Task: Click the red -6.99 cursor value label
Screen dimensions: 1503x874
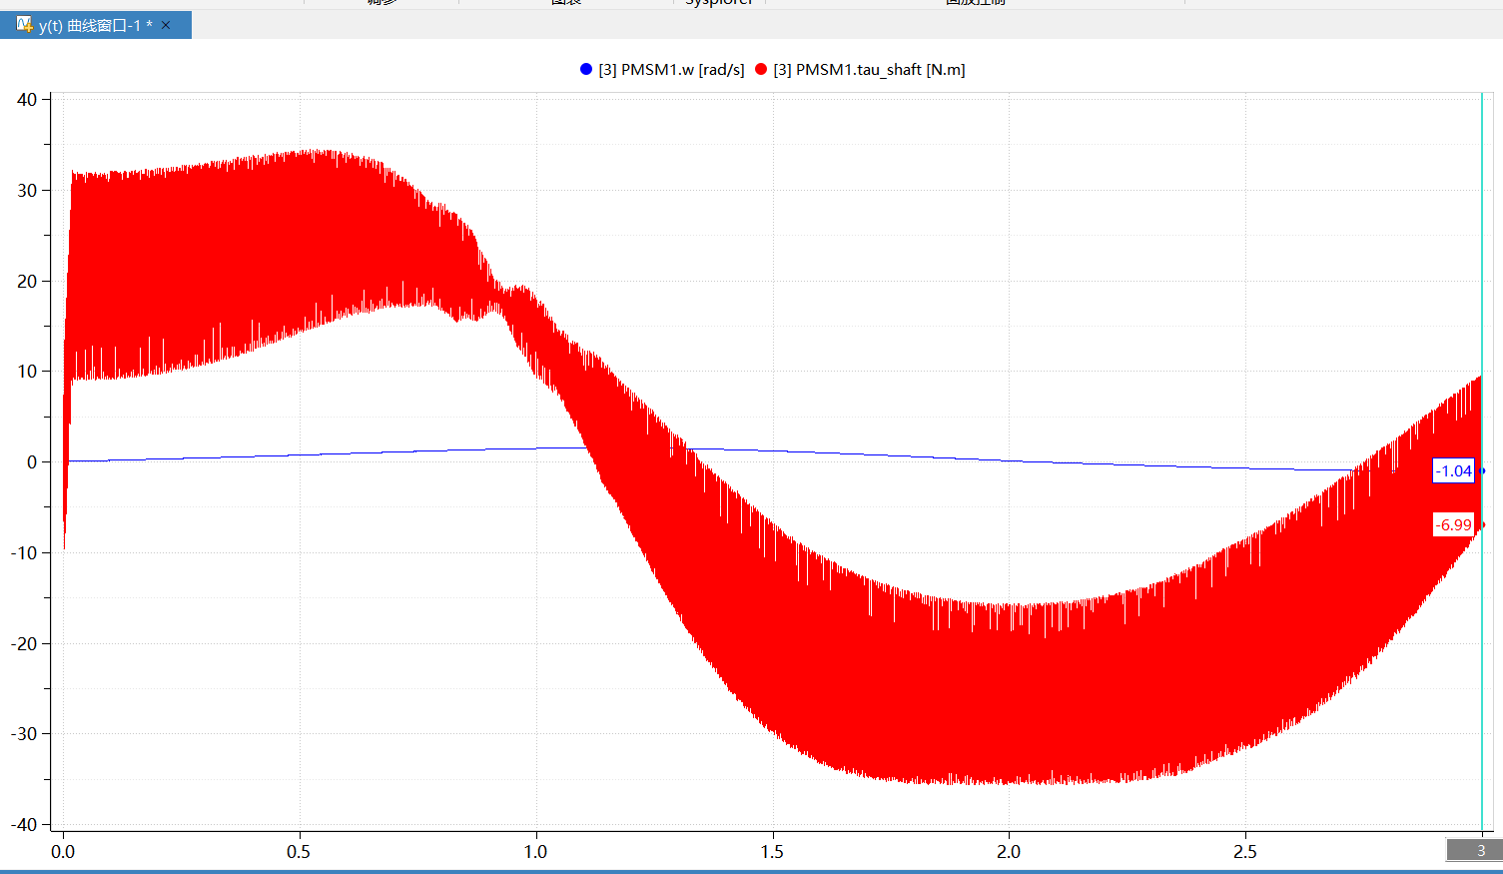Action: tap(1453, 524)
